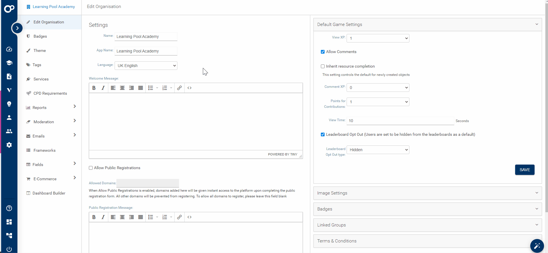548x253 pixels.
Task: Open the Leaderboard Opt Out type dropdown
Action: coord(378,150)
